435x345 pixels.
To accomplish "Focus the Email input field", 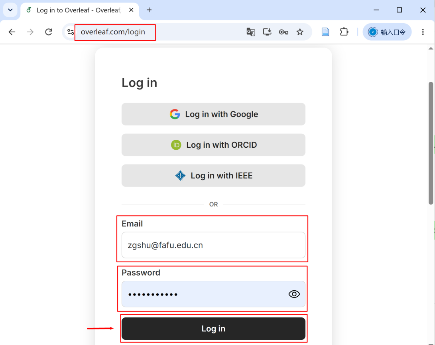I will tap(213, 245).
